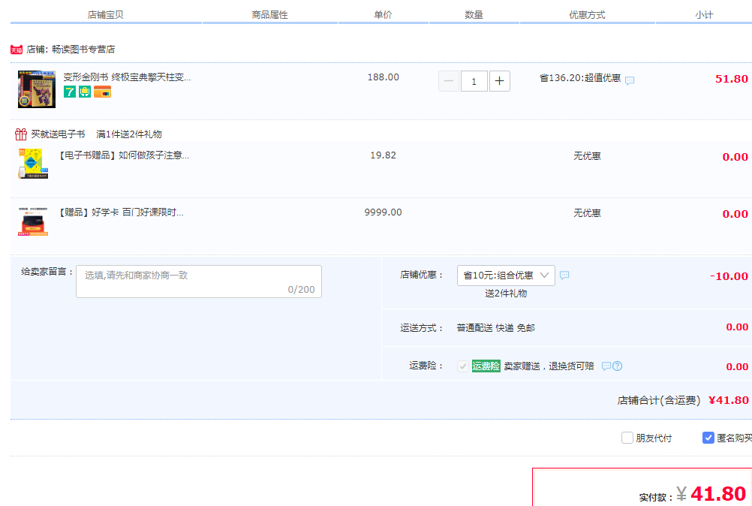The image size is (752, 506).
Task: Click the comment icon next to the shop discount dropdown
Action: (x=564, y=276)
